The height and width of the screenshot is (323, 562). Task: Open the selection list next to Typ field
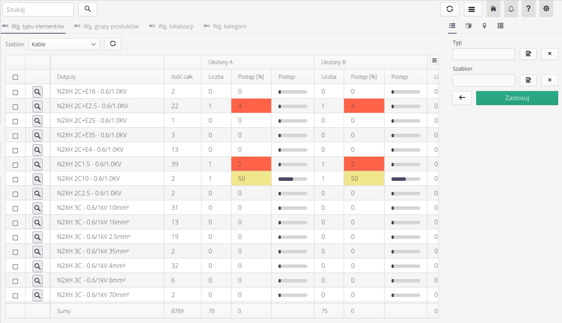(528, 54)
